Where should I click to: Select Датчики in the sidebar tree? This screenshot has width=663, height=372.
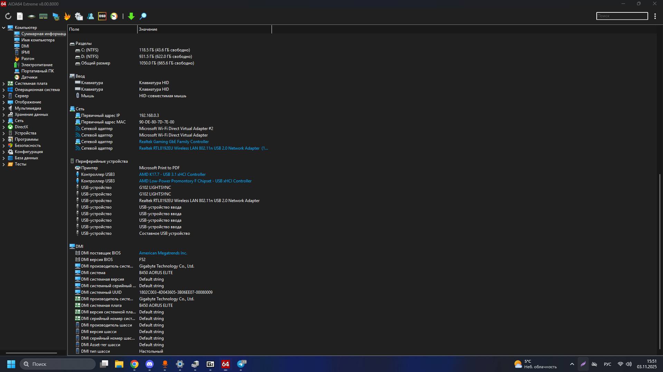point(29,77)
